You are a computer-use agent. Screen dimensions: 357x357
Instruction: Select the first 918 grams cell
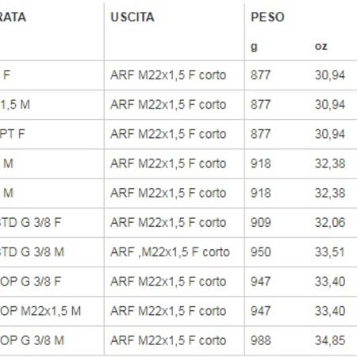click(260, 163)
